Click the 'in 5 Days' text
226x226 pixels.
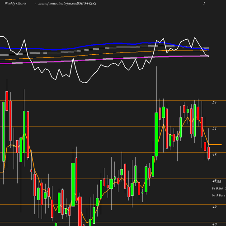[218, 196]
